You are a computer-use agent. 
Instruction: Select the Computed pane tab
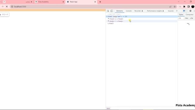point(190,15)
